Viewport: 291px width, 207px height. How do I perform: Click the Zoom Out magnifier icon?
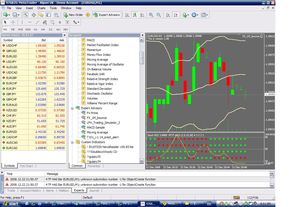(x=159, y=15)
